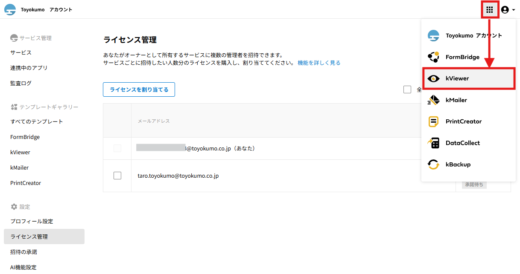
Task: Click the Toyokumo logo in header
Action: click(10, 10)
